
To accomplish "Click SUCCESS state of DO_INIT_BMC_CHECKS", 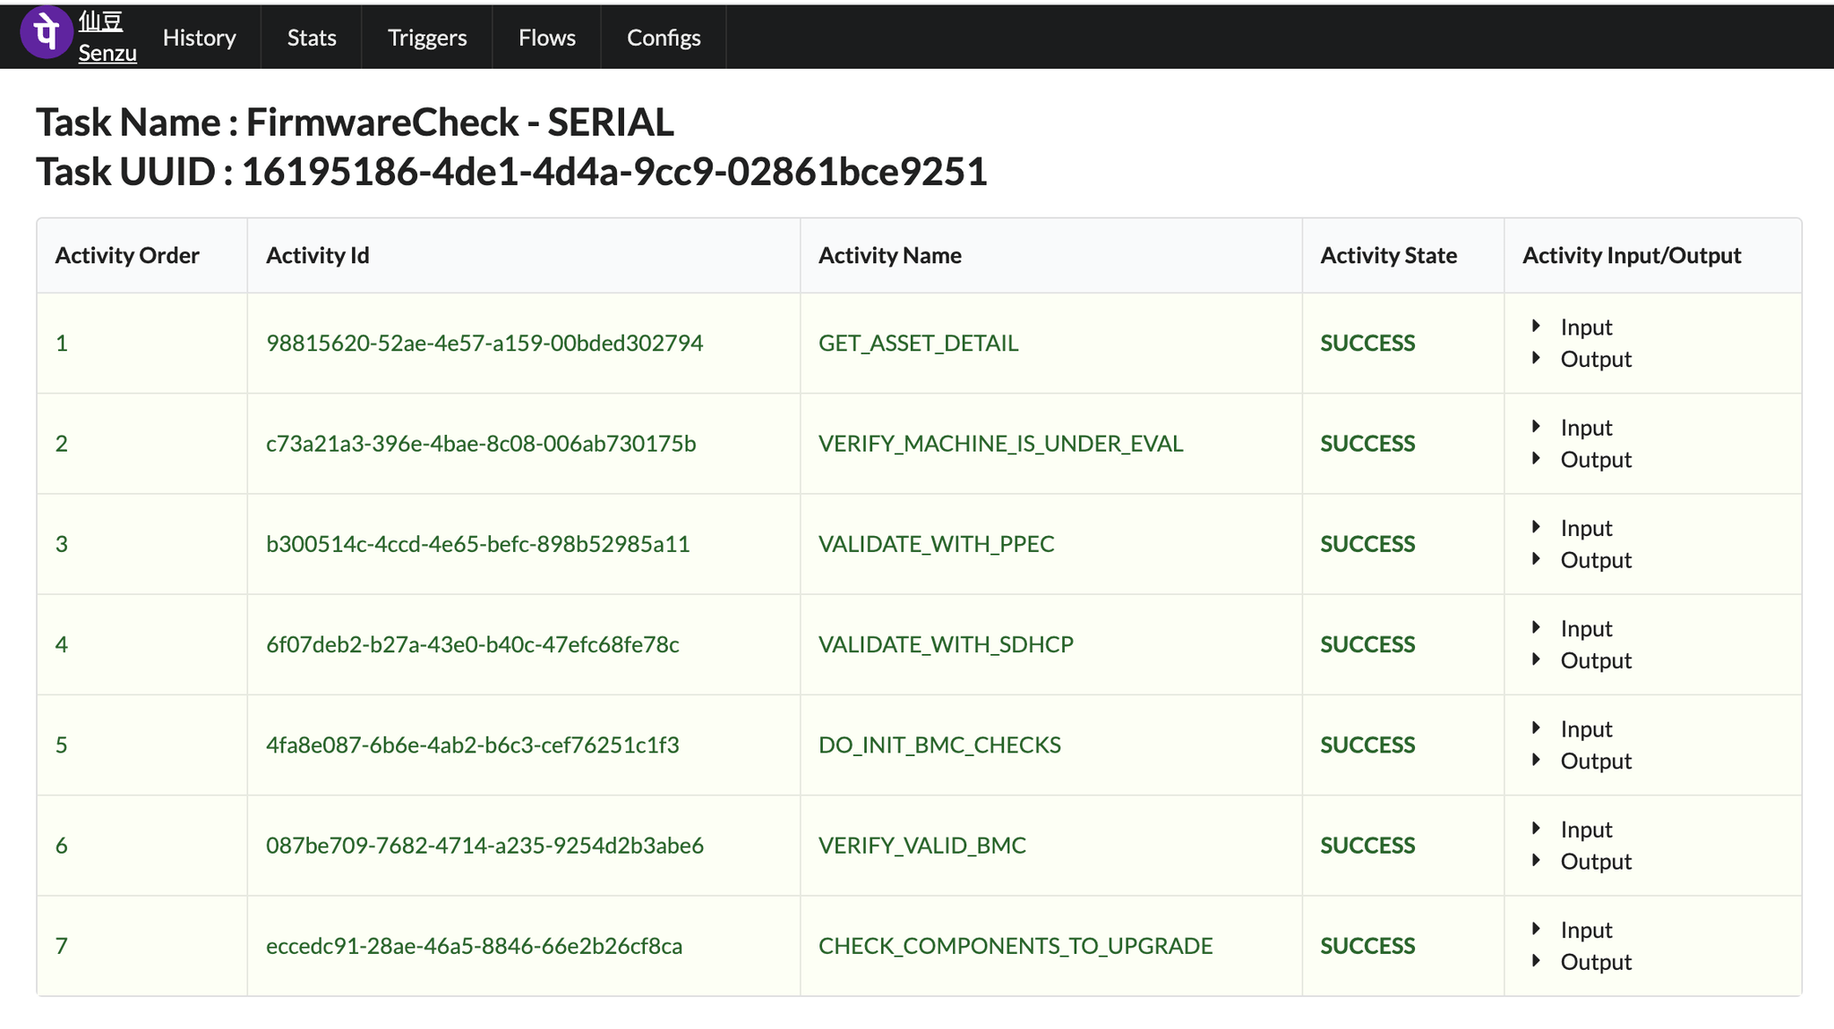I will tap(1367, 744).
